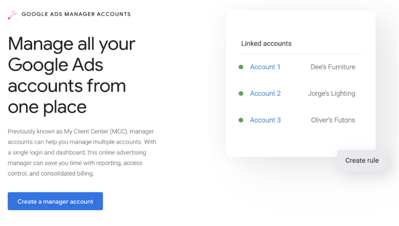Image resolution: width=399 pixels, height=226 pixels.
Task: Click the green status dot beside Account 2
Action: (241, 93)
